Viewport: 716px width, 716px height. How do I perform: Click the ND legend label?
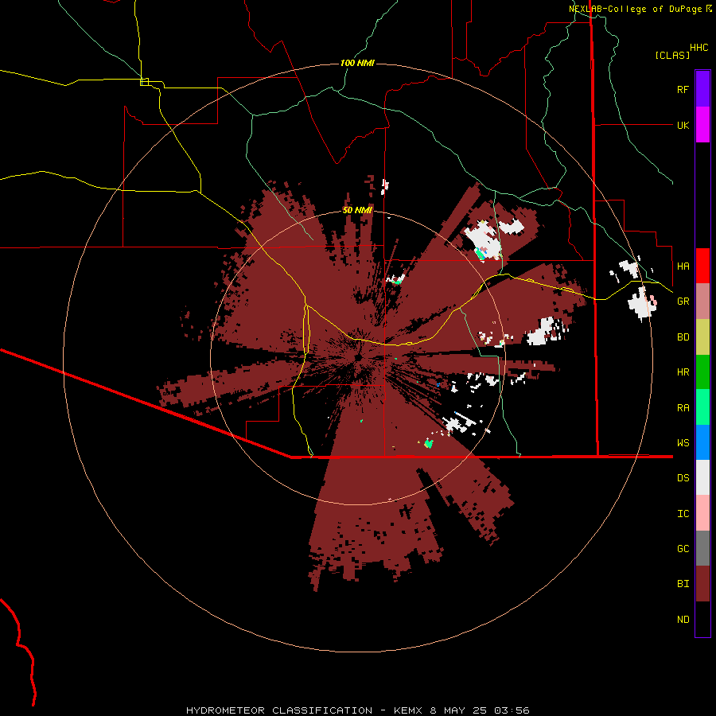pos(683,619)
